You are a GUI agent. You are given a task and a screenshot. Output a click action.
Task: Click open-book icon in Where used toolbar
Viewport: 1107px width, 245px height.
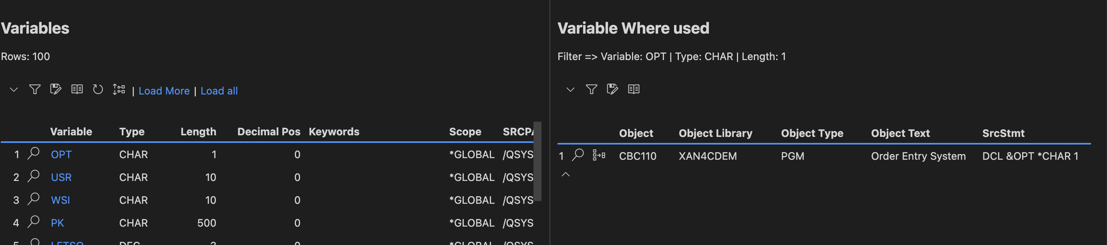(x=634, y=89)
